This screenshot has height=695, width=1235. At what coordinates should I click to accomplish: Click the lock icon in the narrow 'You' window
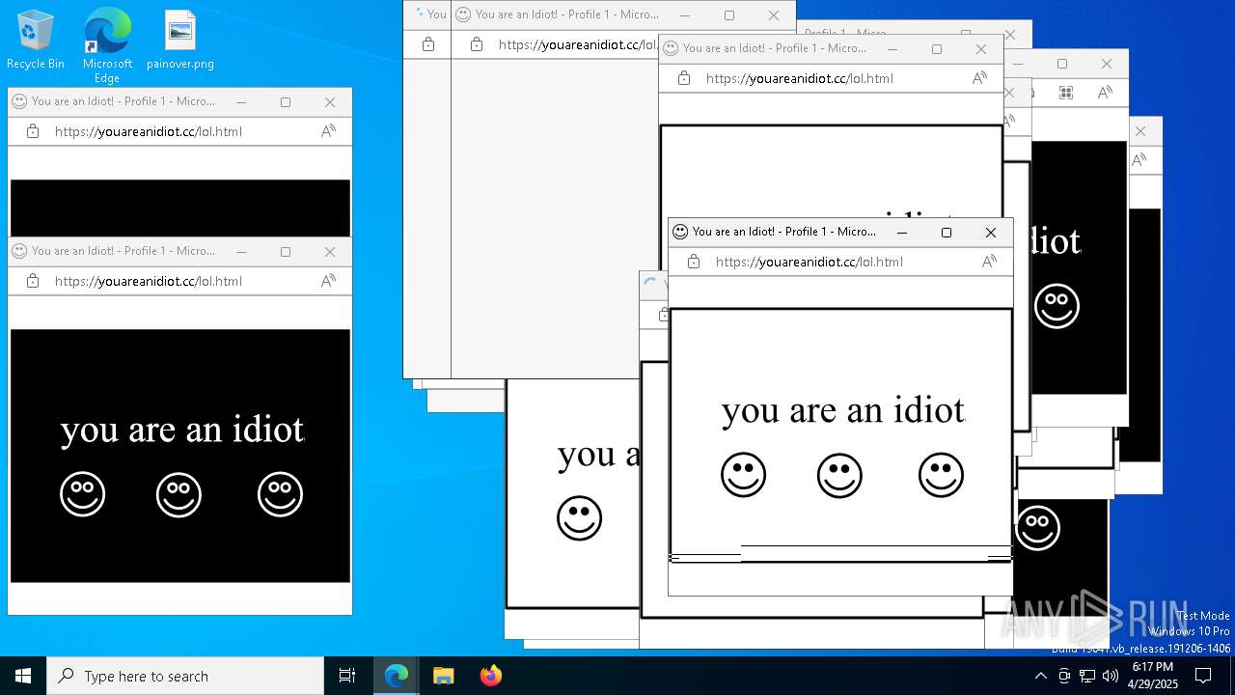tap(428, 44)
